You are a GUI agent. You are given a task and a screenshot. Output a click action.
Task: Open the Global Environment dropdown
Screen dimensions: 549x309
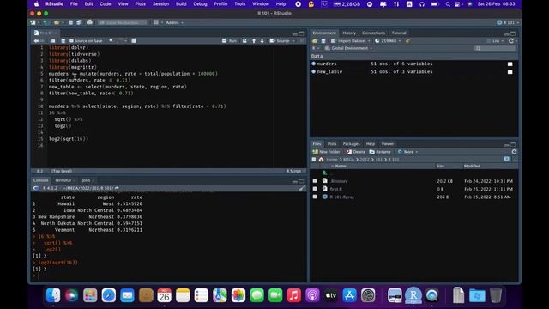click(348, 48)
